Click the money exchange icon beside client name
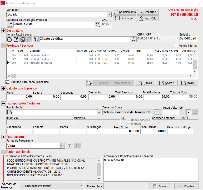 pyautogui.click(x=36, y=39)
